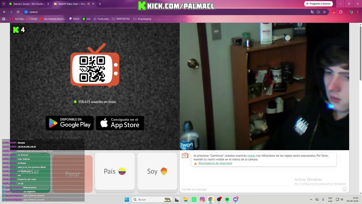The width and height of the screenshot is (362, 204).
Task: Close the OmeTV Video Chat tab
Action: point(93,4)
